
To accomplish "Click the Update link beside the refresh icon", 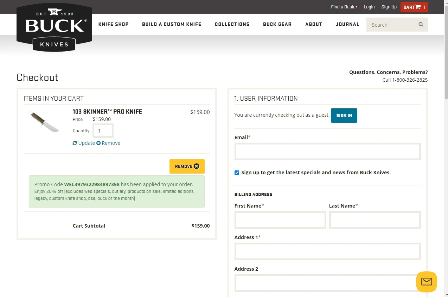I will (84, 143).
